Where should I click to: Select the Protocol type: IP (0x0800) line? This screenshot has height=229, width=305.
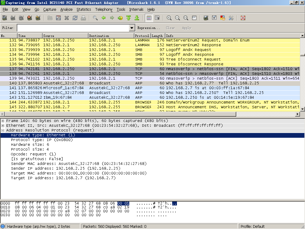point(42,140)
